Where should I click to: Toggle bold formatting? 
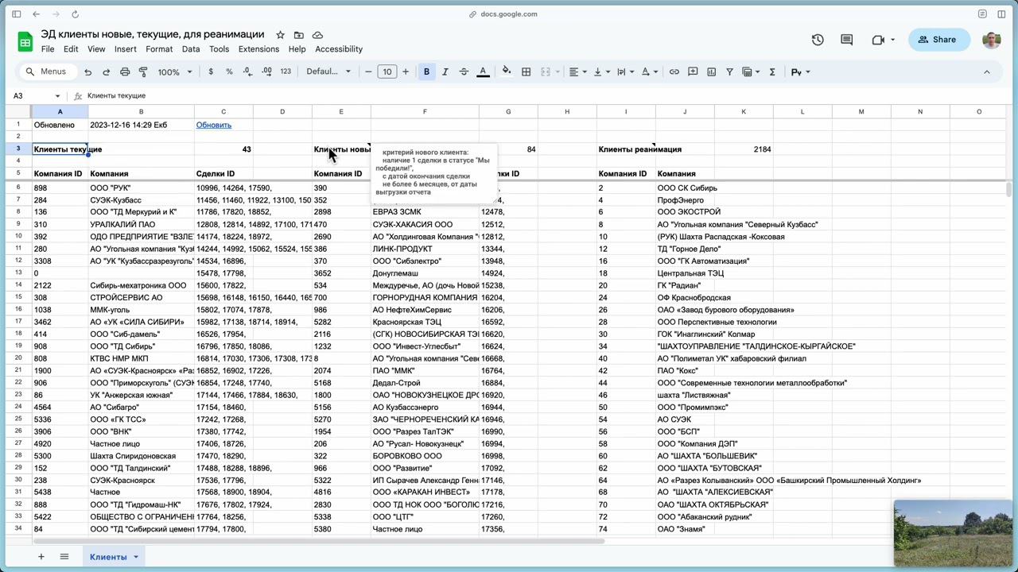[426, 71]
